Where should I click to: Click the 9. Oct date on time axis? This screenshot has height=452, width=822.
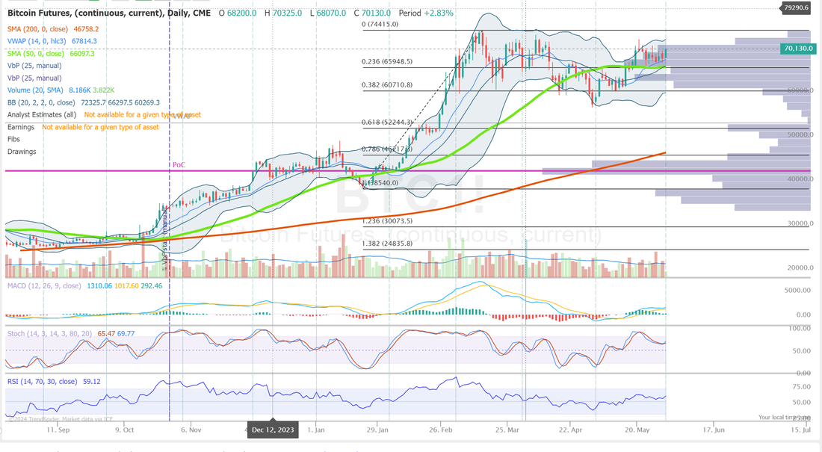[x=124, y=430]
